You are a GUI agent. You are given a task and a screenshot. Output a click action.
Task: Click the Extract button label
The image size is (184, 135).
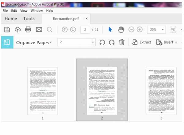[x=145, y=42]
